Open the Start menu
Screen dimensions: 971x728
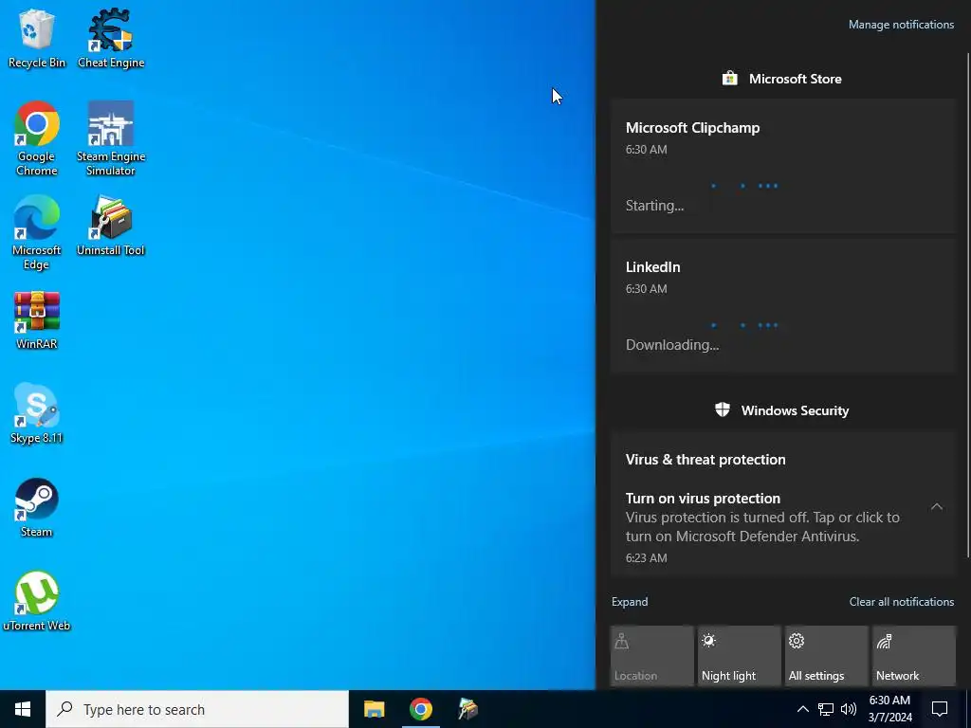23,709
